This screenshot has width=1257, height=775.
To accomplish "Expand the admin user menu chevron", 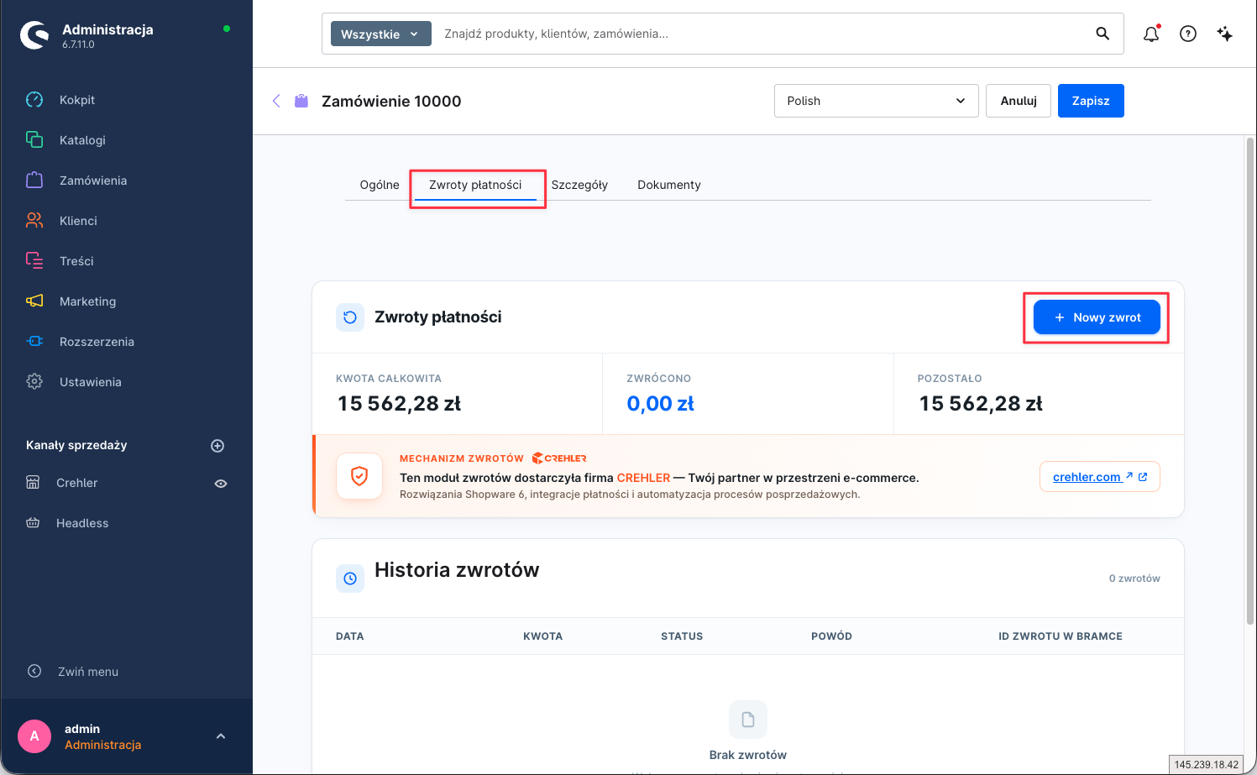I will coord(221,736).
